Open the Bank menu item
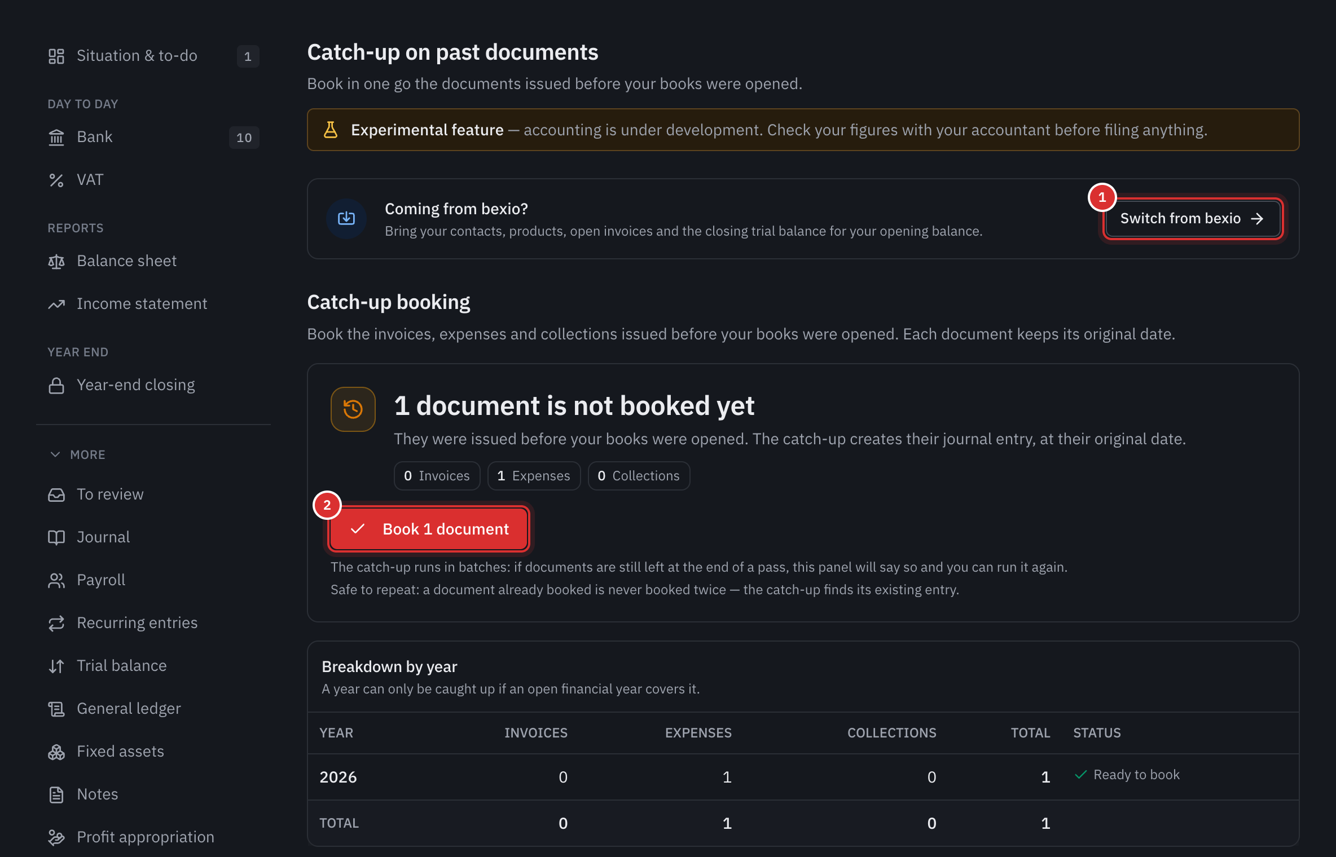Screen dimensions: 1336x857 click(153, 137)
